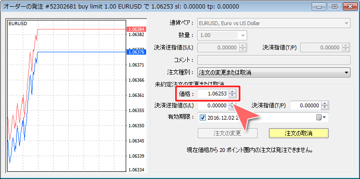This screenshot has width=360, height=179.
Task: Click the lower 決済指値(T/P) take profit field
Action: pos(305,105)
